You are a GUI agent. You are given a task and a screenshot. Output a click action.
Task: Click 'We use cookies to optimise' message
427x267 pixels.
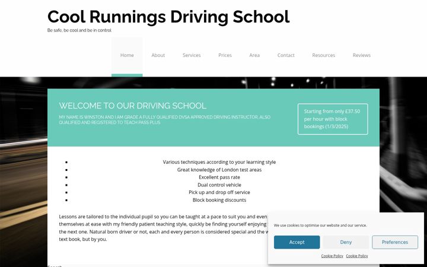click(x=320, y=225)
